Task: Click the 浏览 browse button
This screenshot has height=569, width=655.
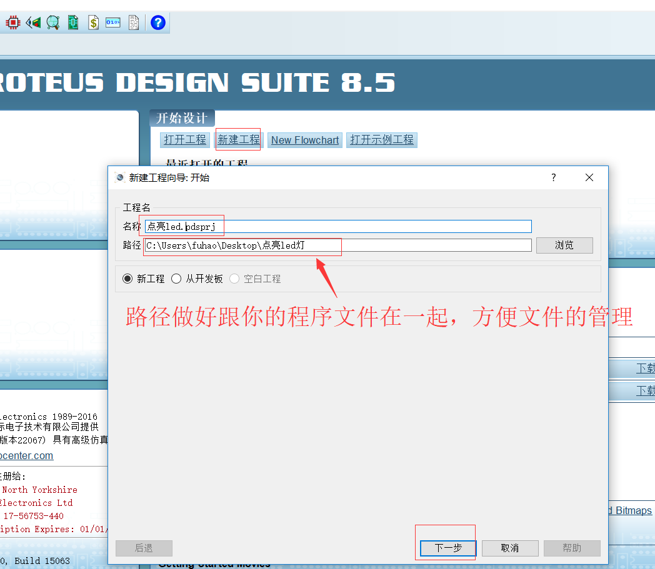Action: 564,245
